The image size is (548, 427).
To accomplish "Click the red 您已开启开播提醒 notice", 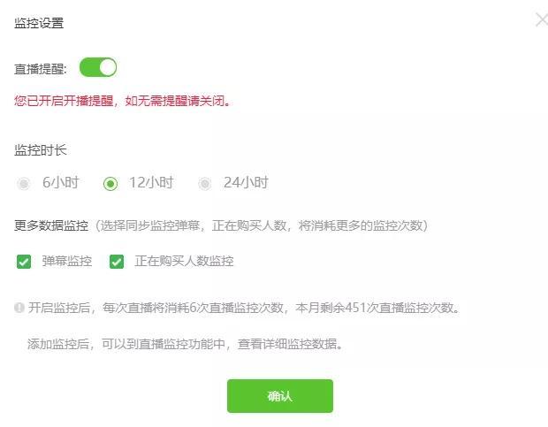I will (122, 101).
